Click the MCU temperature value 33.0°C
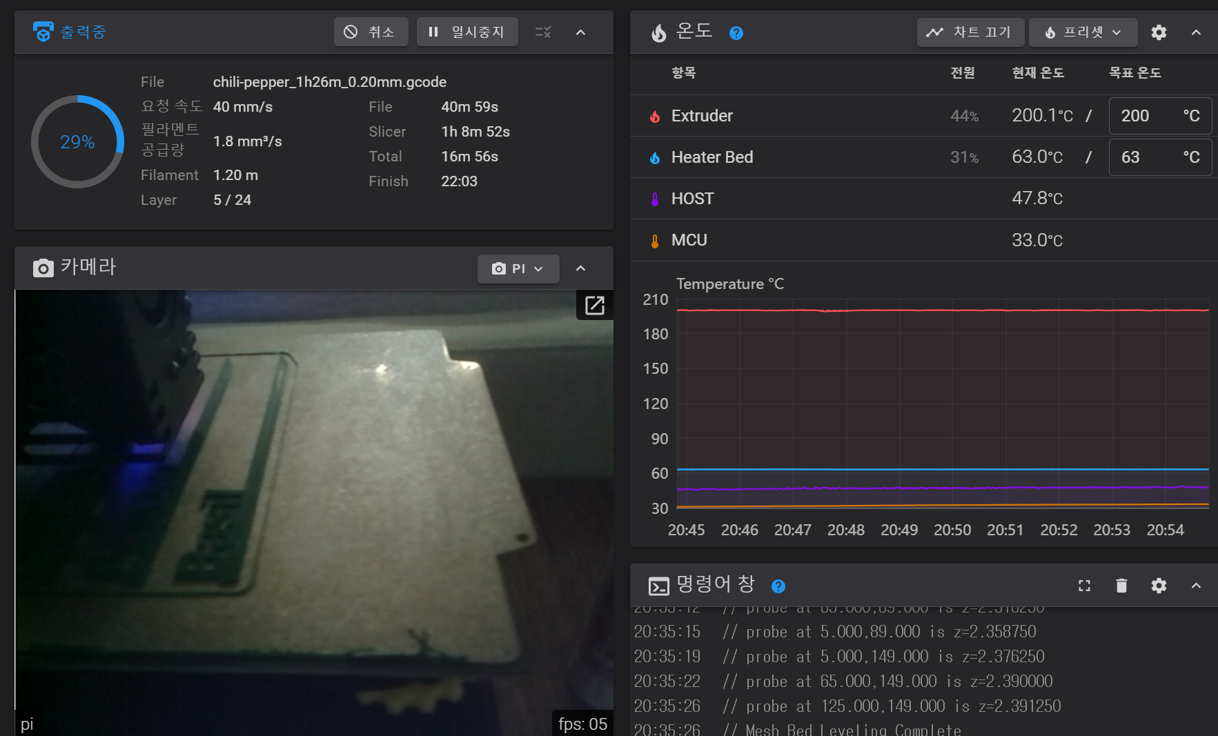Image resolution: width=1218 pixels, height=736 pixels. pos(1037,240)
